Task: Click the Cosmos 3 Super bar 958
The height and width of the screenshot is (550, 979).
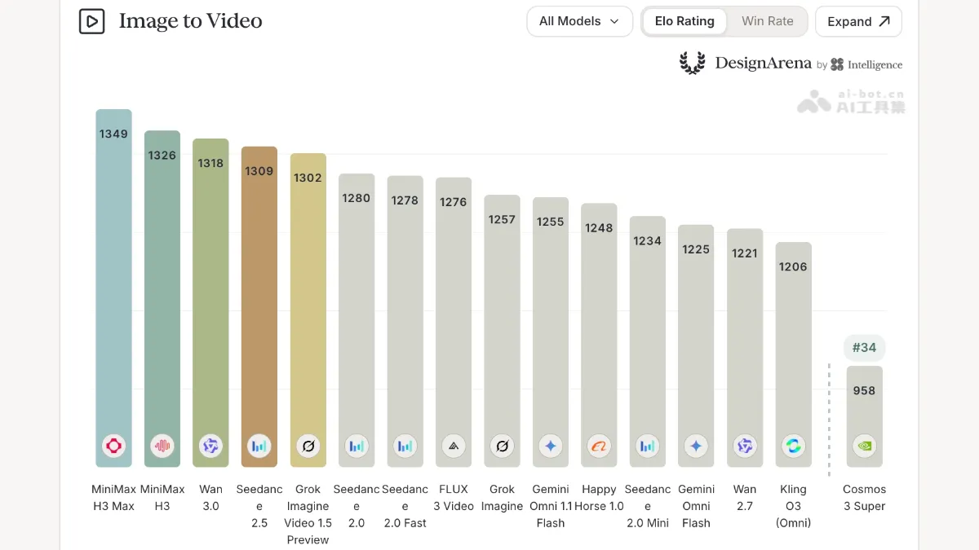Action: pyautogui.click(x=864, y=416)
